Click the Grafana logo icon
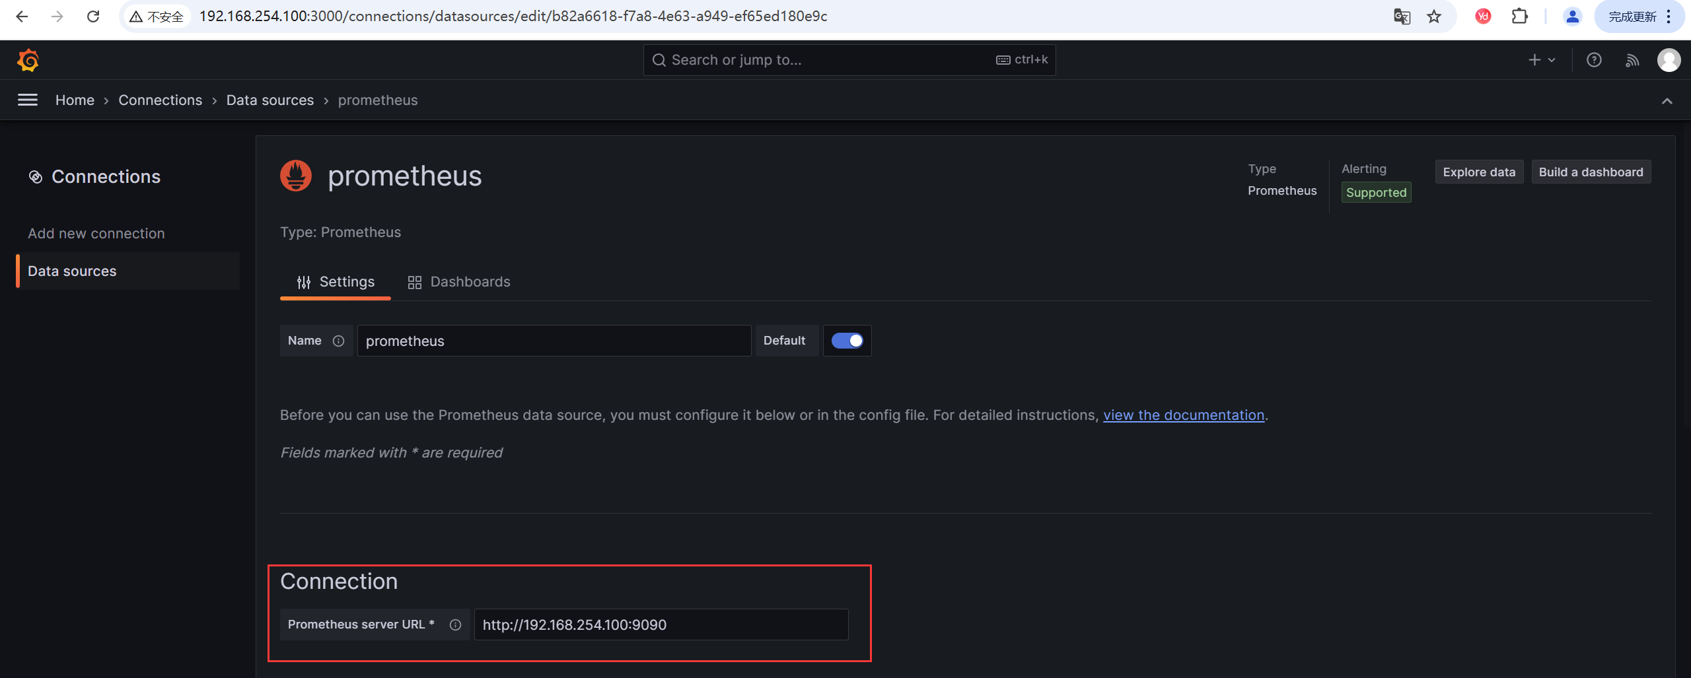1691x678 pixels. click(x=28, y=60)
